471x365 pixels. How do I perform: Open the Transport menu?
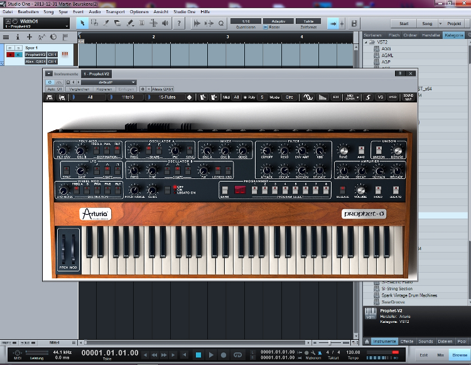tap(115, 12)
